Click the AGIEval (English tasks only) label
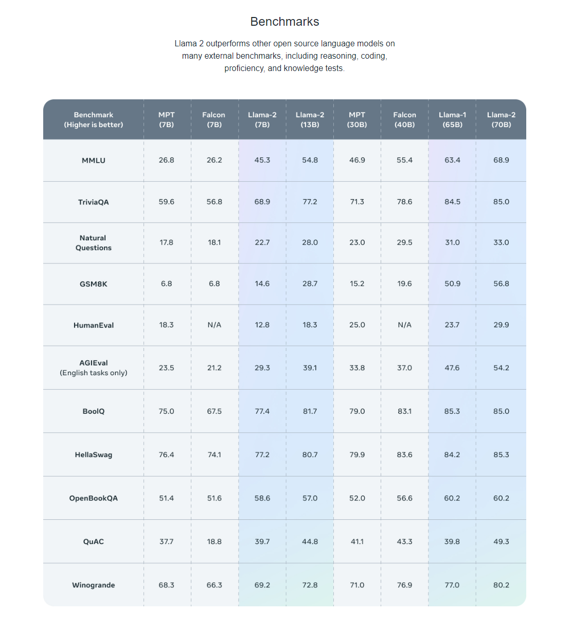 click(94, 368)
